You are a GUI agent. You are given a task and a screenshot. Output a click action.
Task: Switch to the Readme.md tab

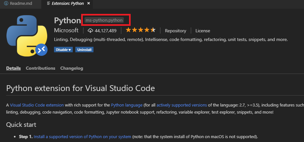pos(21,4)
